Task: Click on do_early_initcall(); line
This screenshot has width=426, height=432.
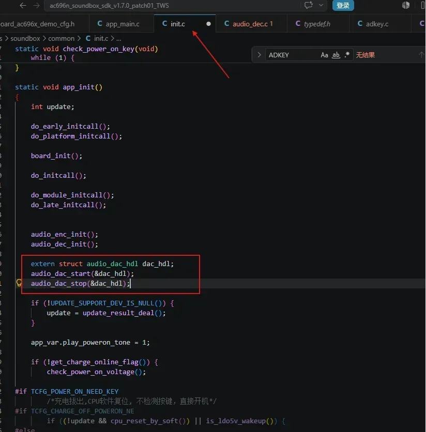Action: point(70,127)
